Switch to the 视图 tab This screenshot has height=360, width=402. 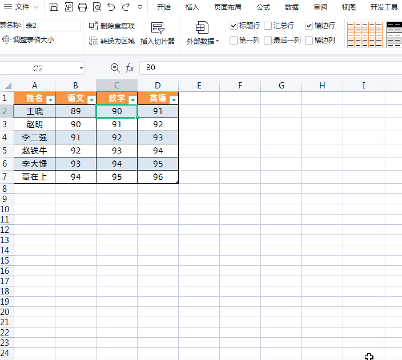tap(349, 7)
